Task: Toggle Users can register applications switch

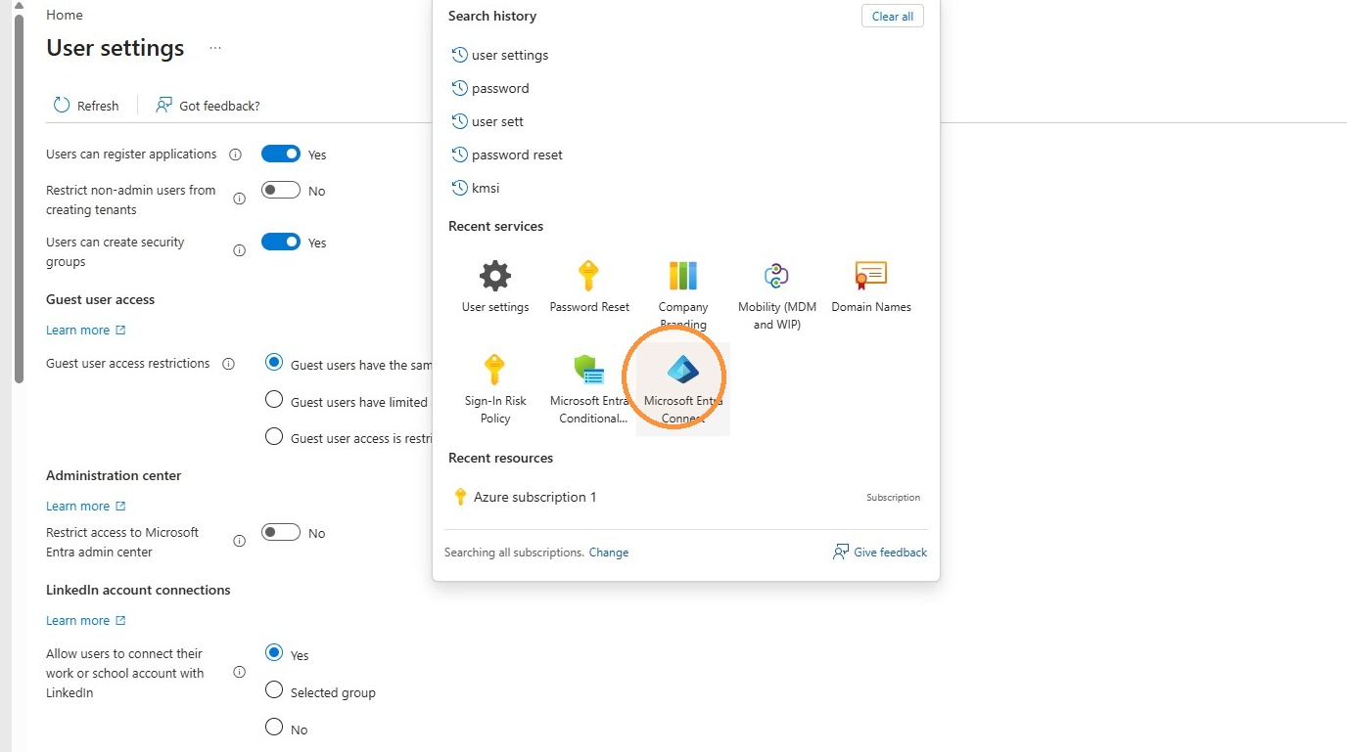Action: tap(281, 154)
